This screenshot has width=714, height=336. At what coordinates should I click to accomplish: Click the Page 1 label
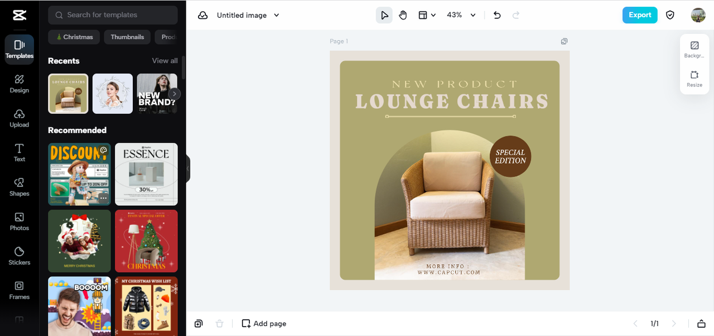point(339,41)
